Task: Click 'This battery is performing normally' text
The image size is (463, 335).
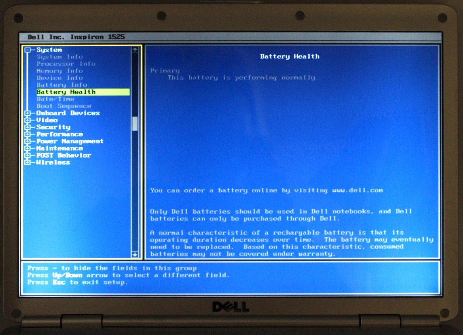Action: [242, 78]
